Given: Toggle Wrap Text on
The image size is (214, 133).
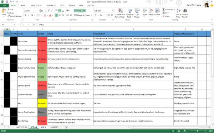Looking at the screenshot, I should pyautogui.click(x=80, y=11).
